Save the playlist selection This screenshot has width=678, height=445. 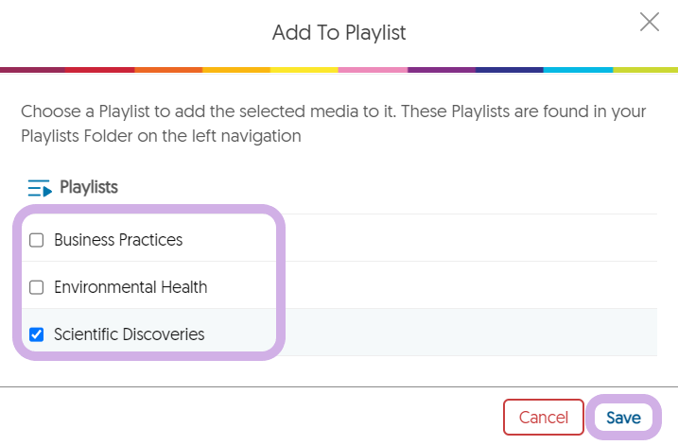tap(623, 418)
